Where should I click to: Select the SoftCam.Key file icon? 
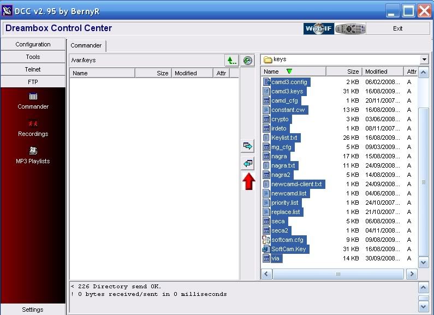[266, 249]
